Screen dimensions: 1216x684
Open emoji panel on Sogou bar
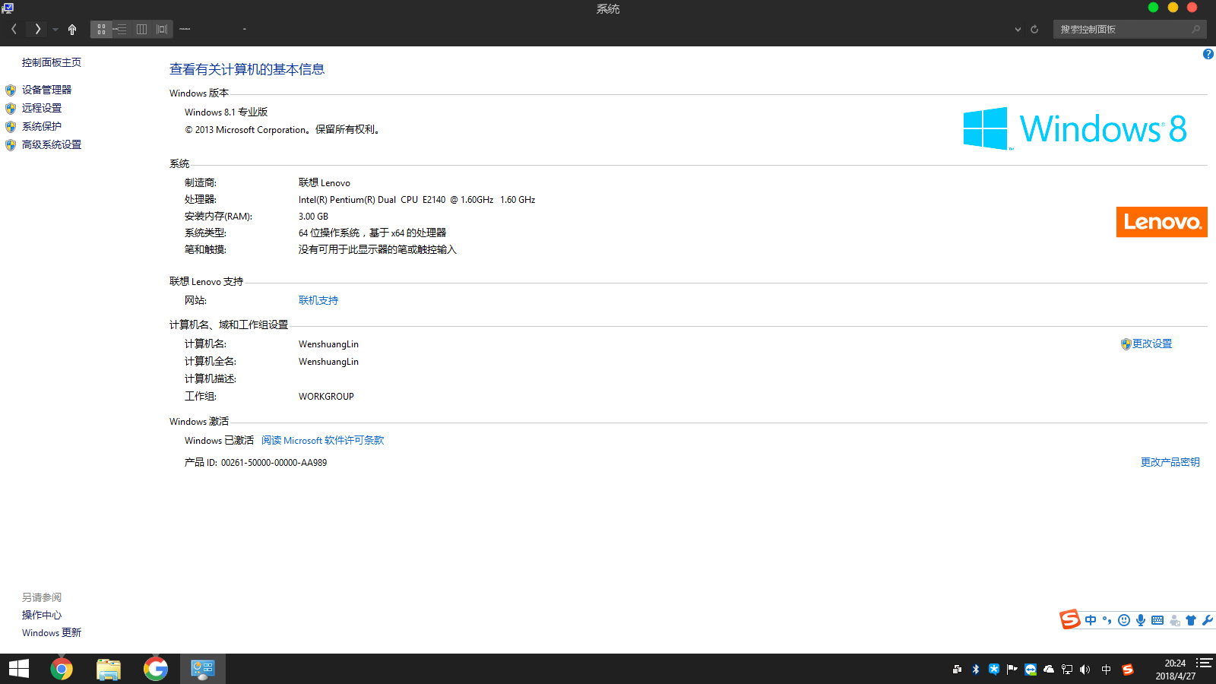[x=1124, y=620]
